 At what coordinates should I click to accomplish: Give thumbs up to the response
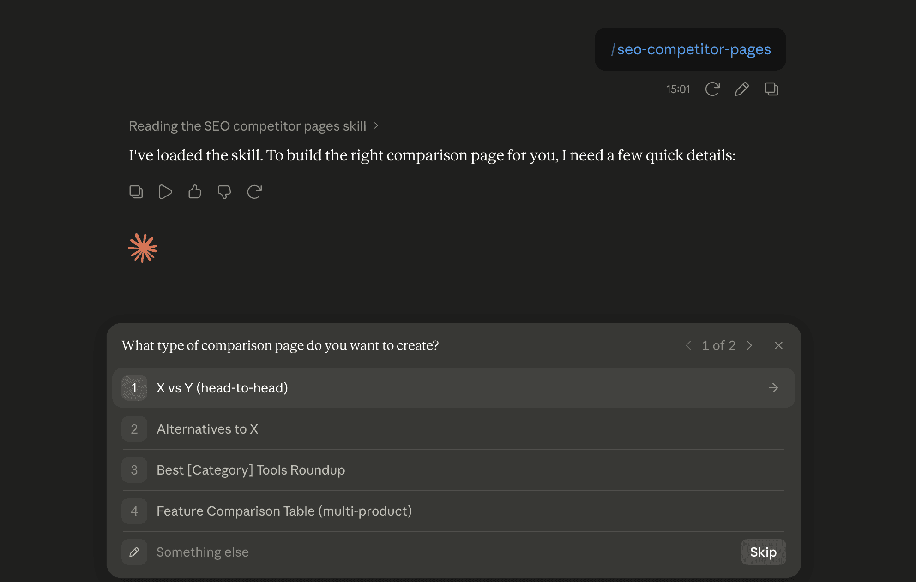coord(195,191)
